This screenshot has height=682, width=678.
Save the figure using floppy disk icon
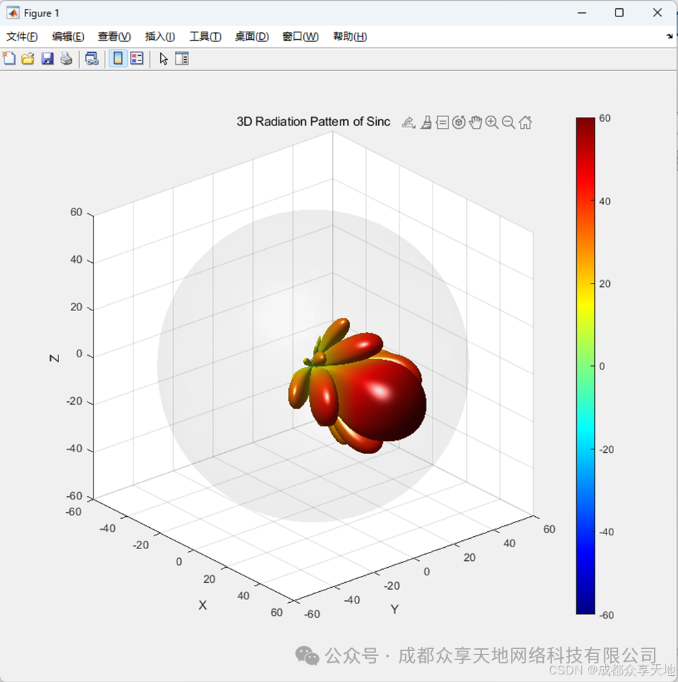pyautogui.click(x=47, y=58)
